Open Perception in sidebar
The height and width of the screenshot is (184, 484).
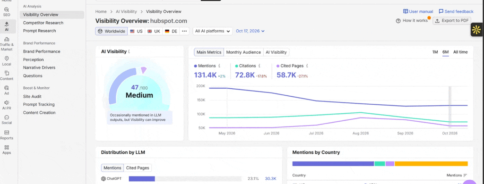[34, 59]
